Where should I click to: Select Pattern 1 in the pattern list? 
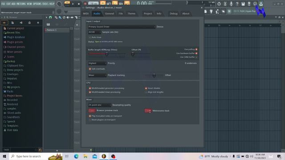click(57, 30)
